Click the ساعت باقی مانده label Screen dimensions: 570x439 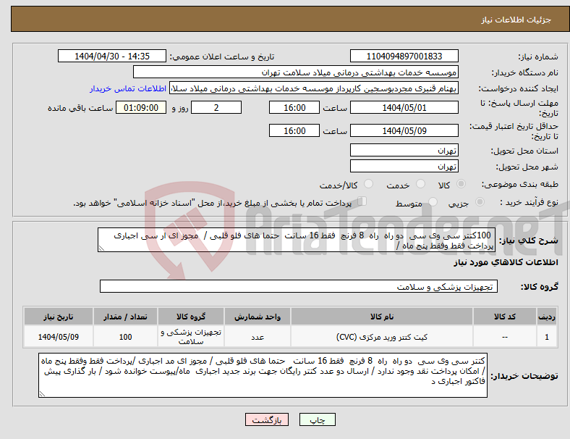pos(80,108)
